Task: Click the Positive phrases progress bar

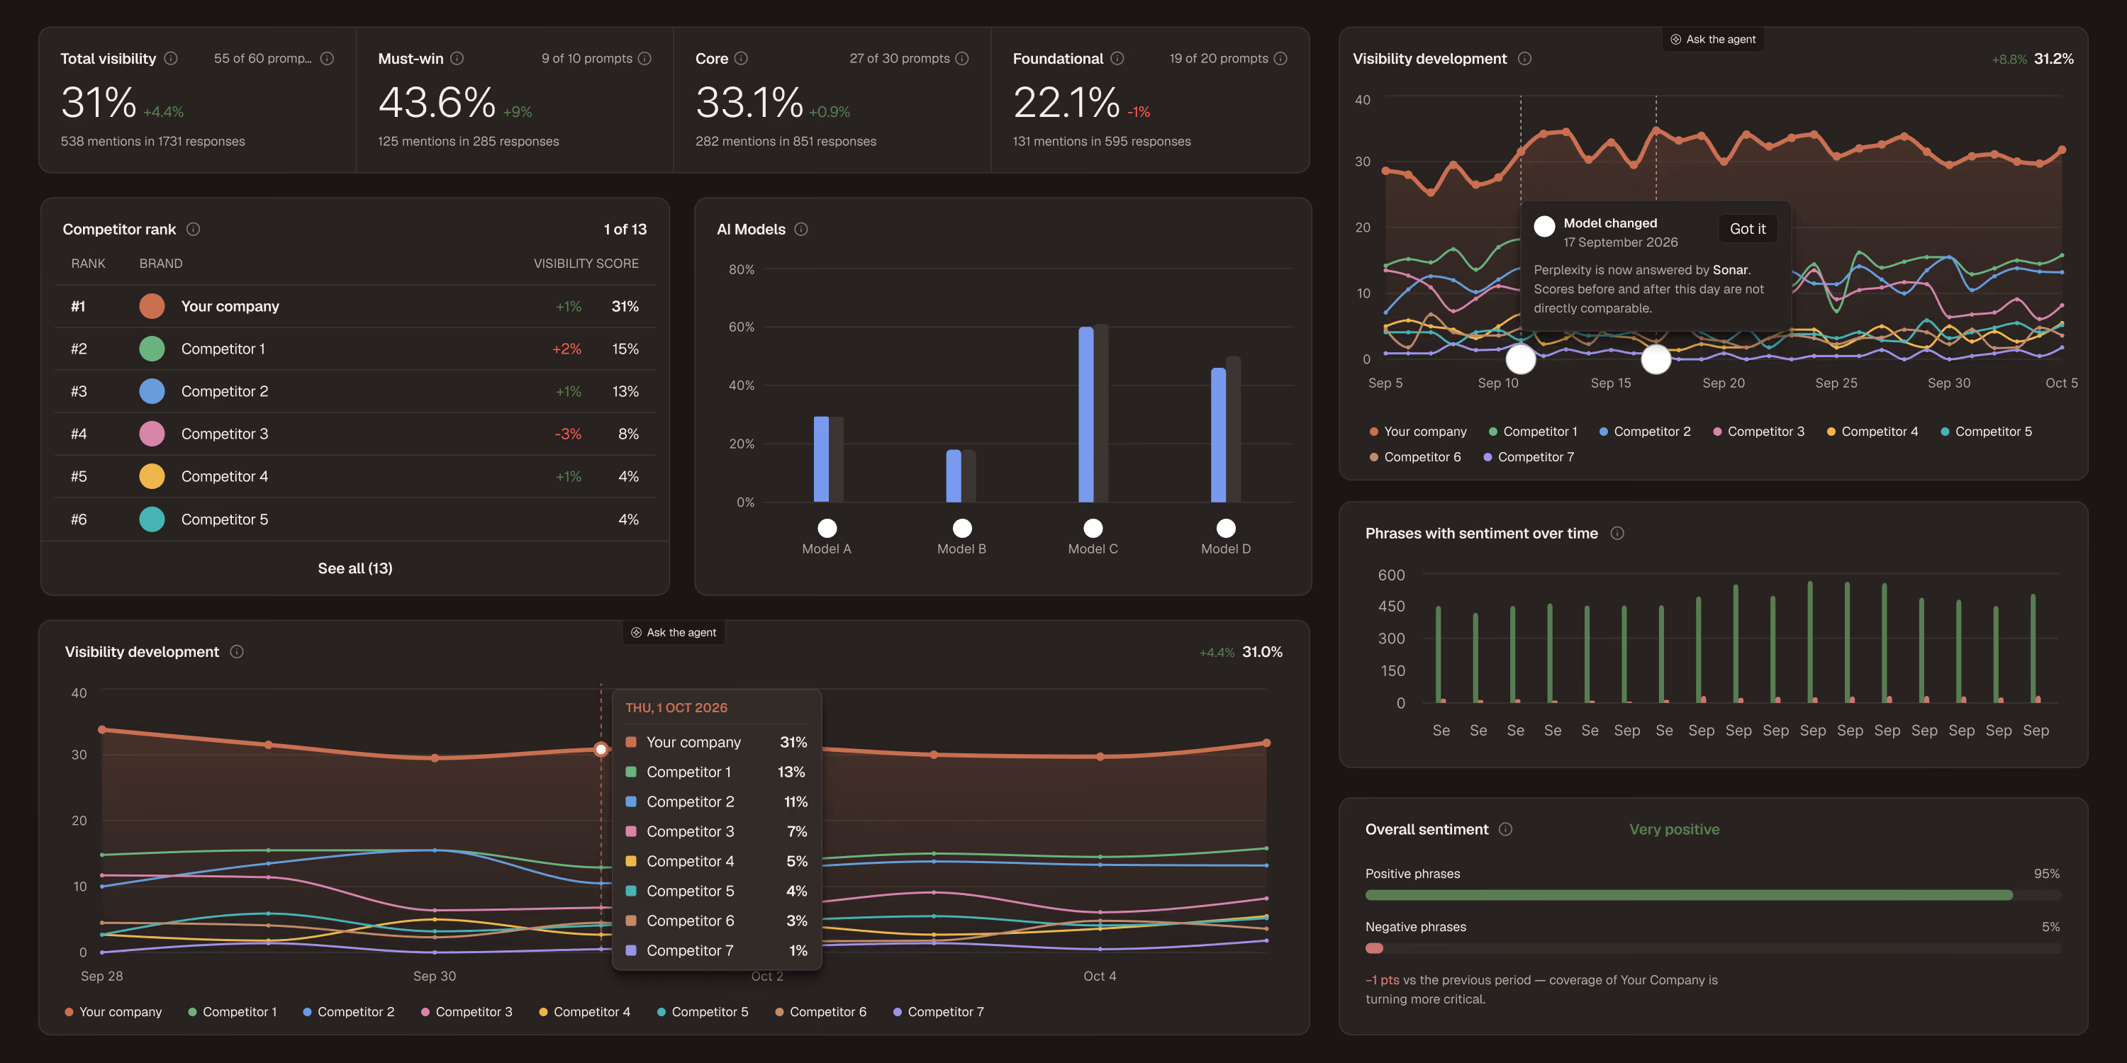Action: click(1714, 896)
